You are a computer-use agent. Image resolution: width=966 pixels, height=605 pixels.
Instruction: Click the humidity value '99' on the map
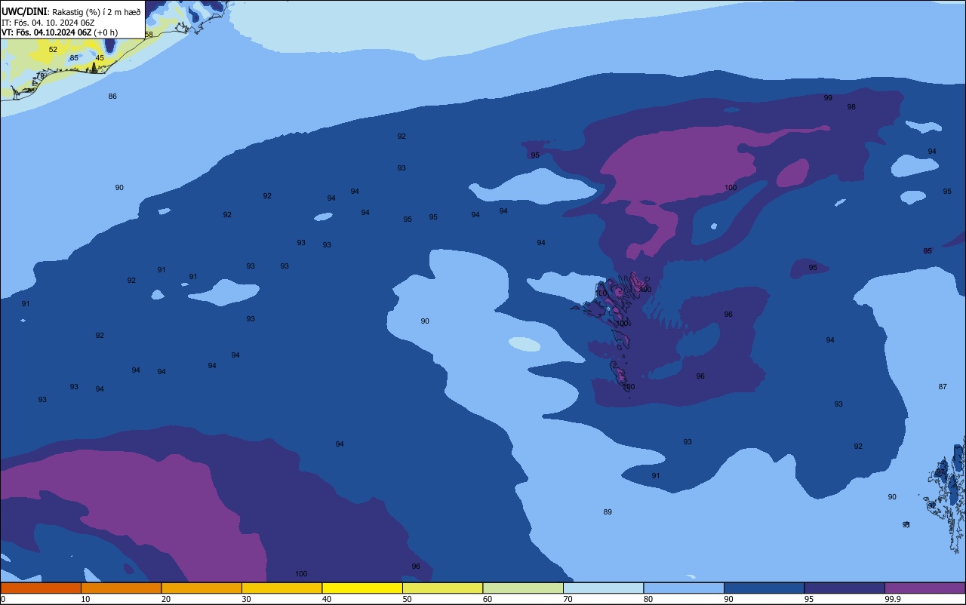point(828,98)
